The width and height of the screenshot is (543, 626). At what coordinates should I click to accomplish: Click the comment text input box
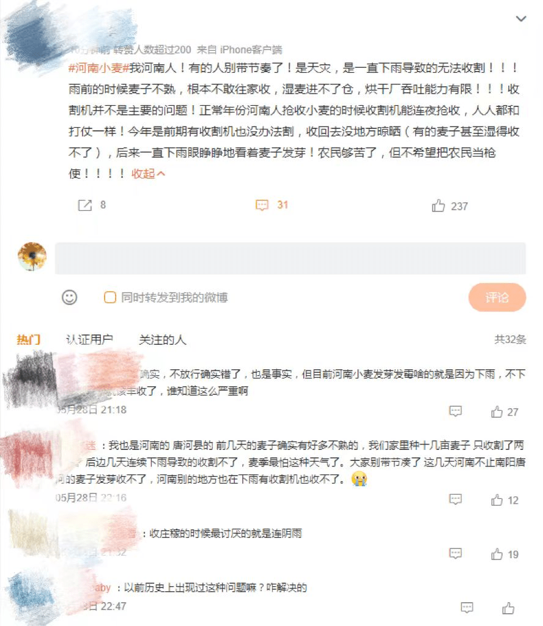point(290,259)
